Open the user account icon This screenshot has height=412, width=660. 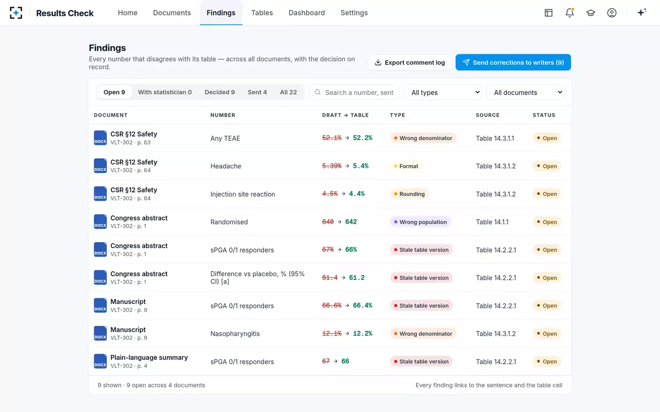click(612, 13)
